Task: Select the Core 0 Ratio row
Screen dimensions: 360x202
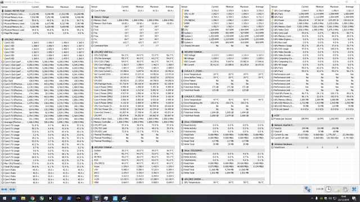Action: coord(43,170)
